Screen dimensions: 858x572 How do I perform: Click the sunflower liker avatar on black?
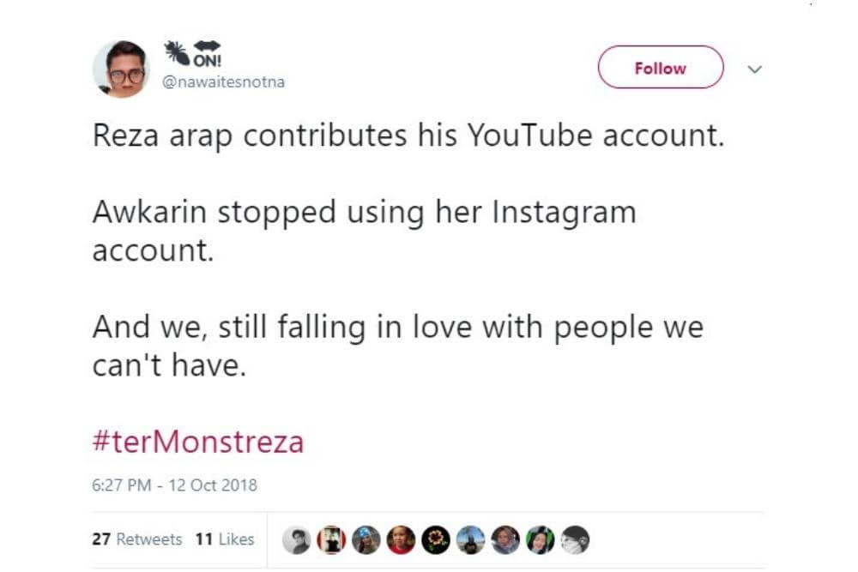coord(436,539)
